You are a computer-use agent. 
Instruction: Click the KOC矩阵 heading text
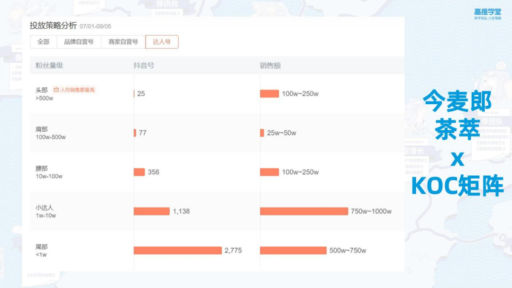pos(457,186)
